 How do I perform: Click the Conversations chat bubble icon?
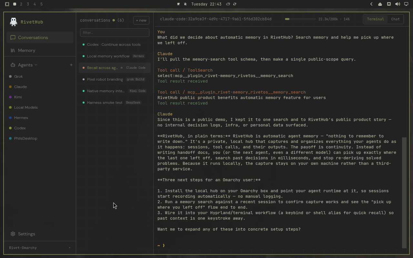tap(13, 37)
